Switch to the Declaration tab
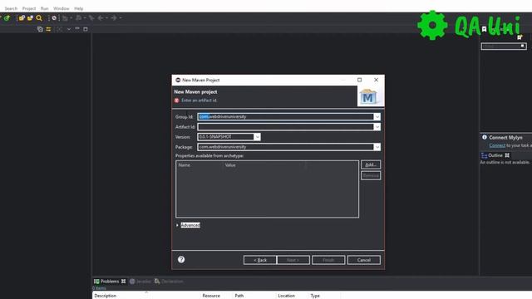 (x=169, y=282)
